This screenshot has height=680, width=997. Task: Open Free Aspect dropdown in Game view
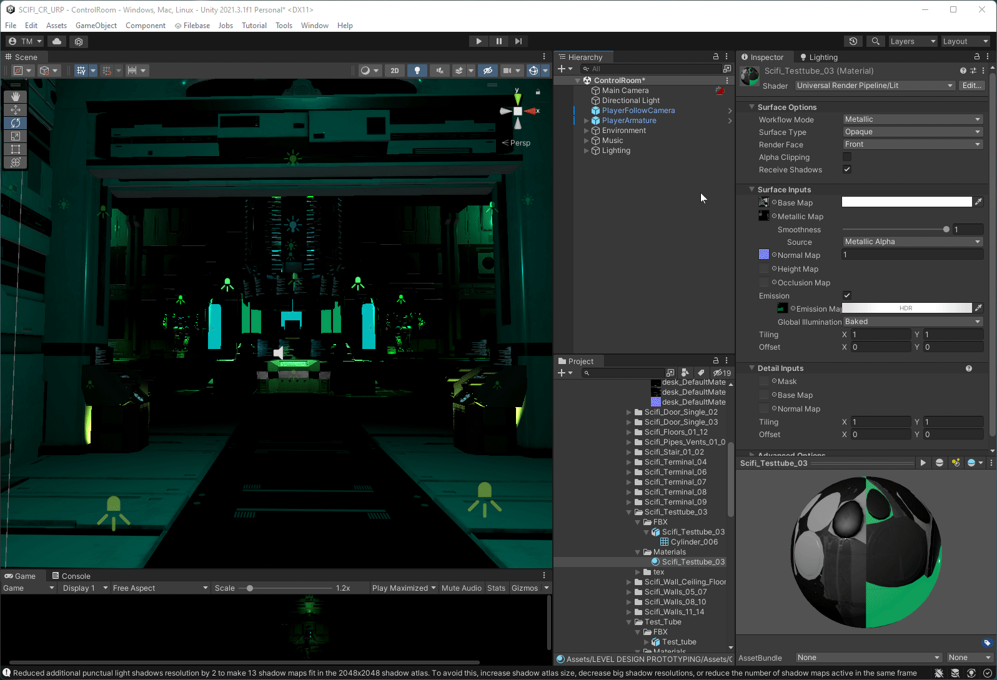[x=160, y=588]
